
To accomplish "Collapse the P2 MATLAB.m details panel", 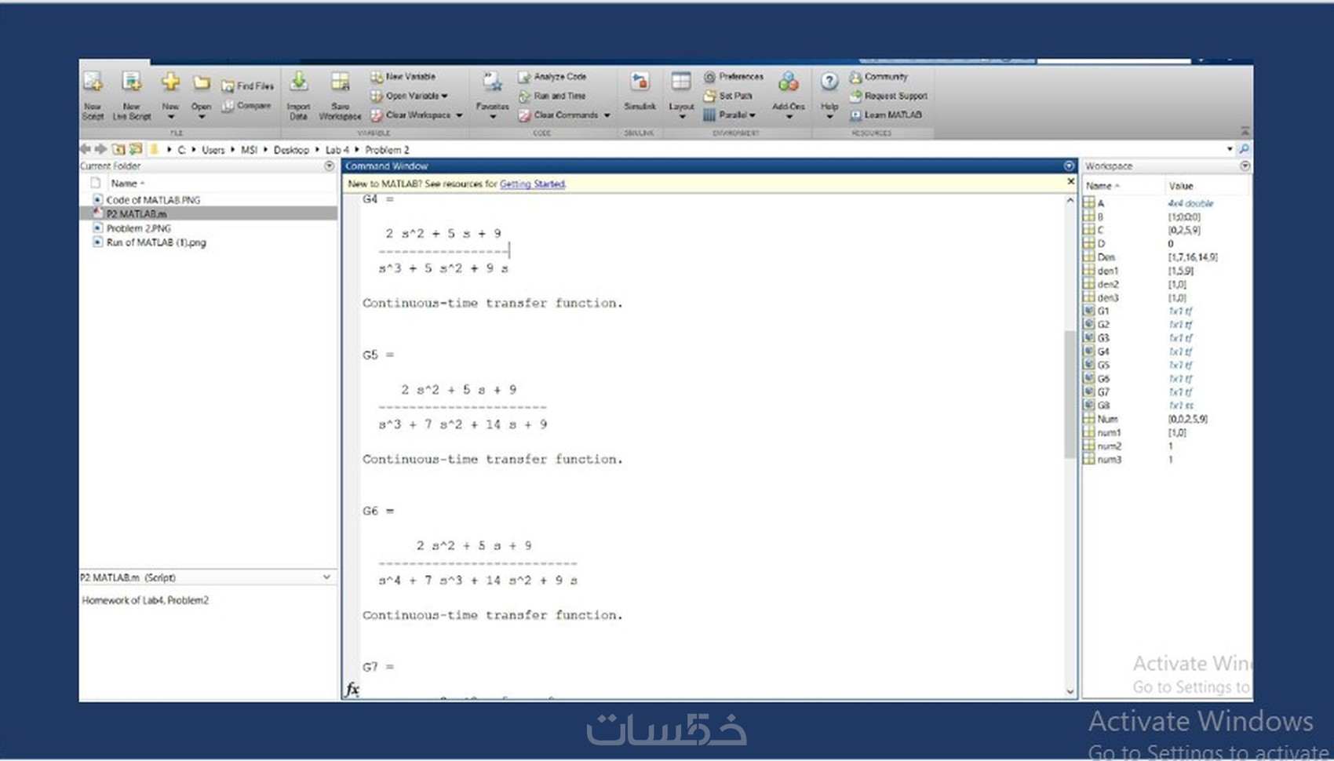I will [326, 577].
